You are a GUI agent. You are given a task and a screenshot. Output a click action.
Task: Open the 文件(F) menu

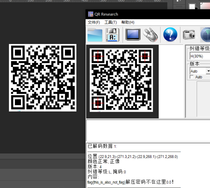pos(94,22)
